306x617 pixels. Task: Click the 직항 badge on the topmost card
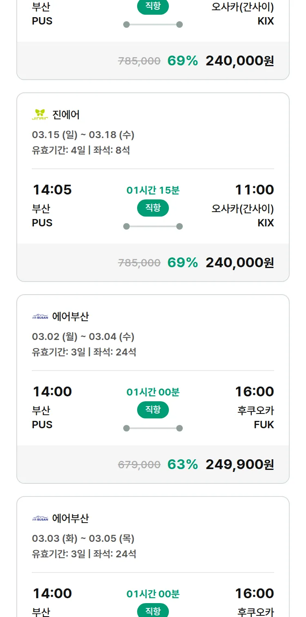point(153,7)
